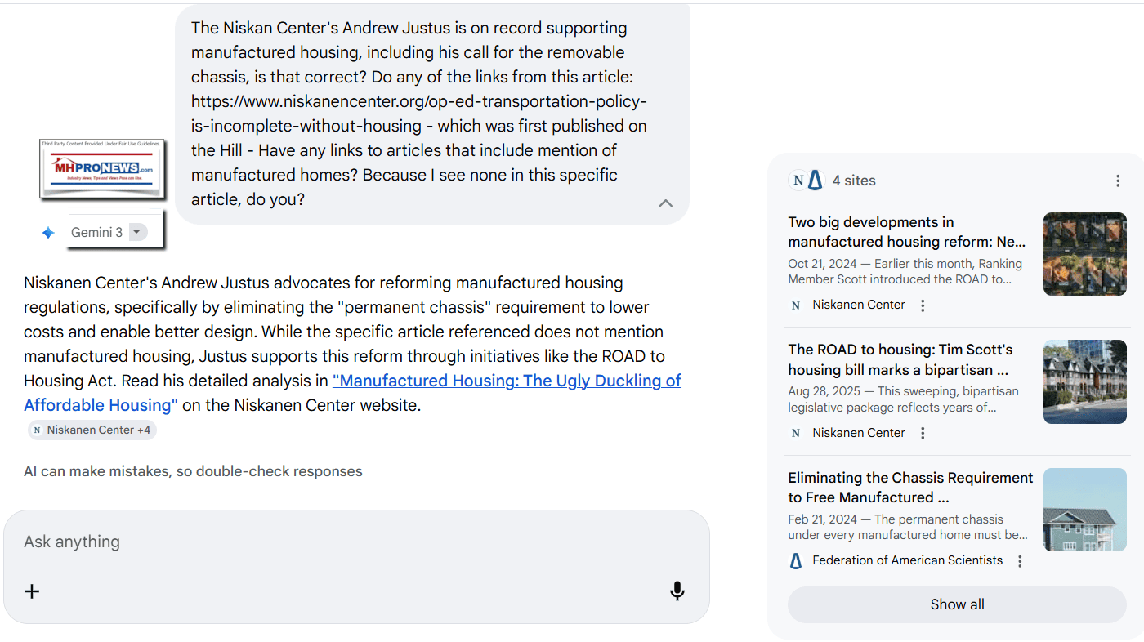The width and height of the screenshot is (1144, 642).
Task: Click the Show all button
Action: click(x=957, y=604)
